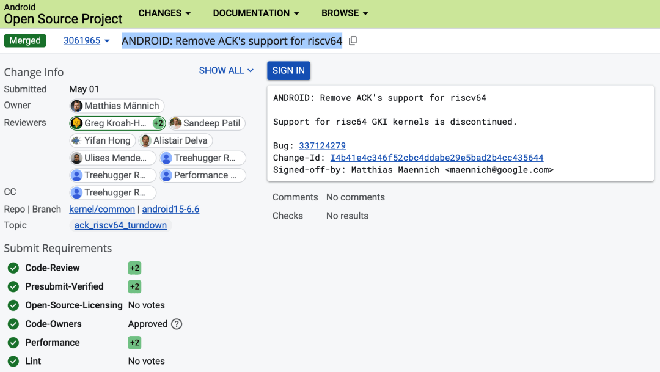Select the Matthias Männich owner chip

tap(117, 106)
